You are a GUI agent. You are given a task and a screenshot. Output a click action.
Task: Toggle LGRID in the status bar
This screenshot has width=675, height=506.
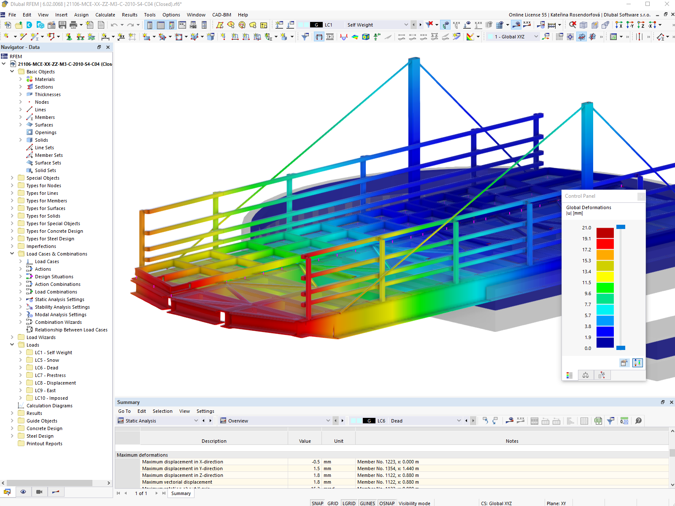click(349, 503)
